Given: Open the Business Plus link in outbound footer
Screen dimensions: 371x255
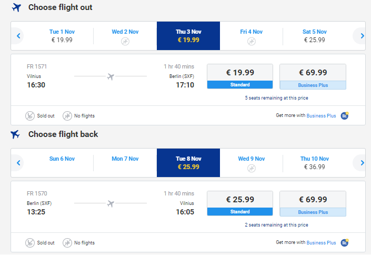Looking at the screenshot, I should 321,116.
